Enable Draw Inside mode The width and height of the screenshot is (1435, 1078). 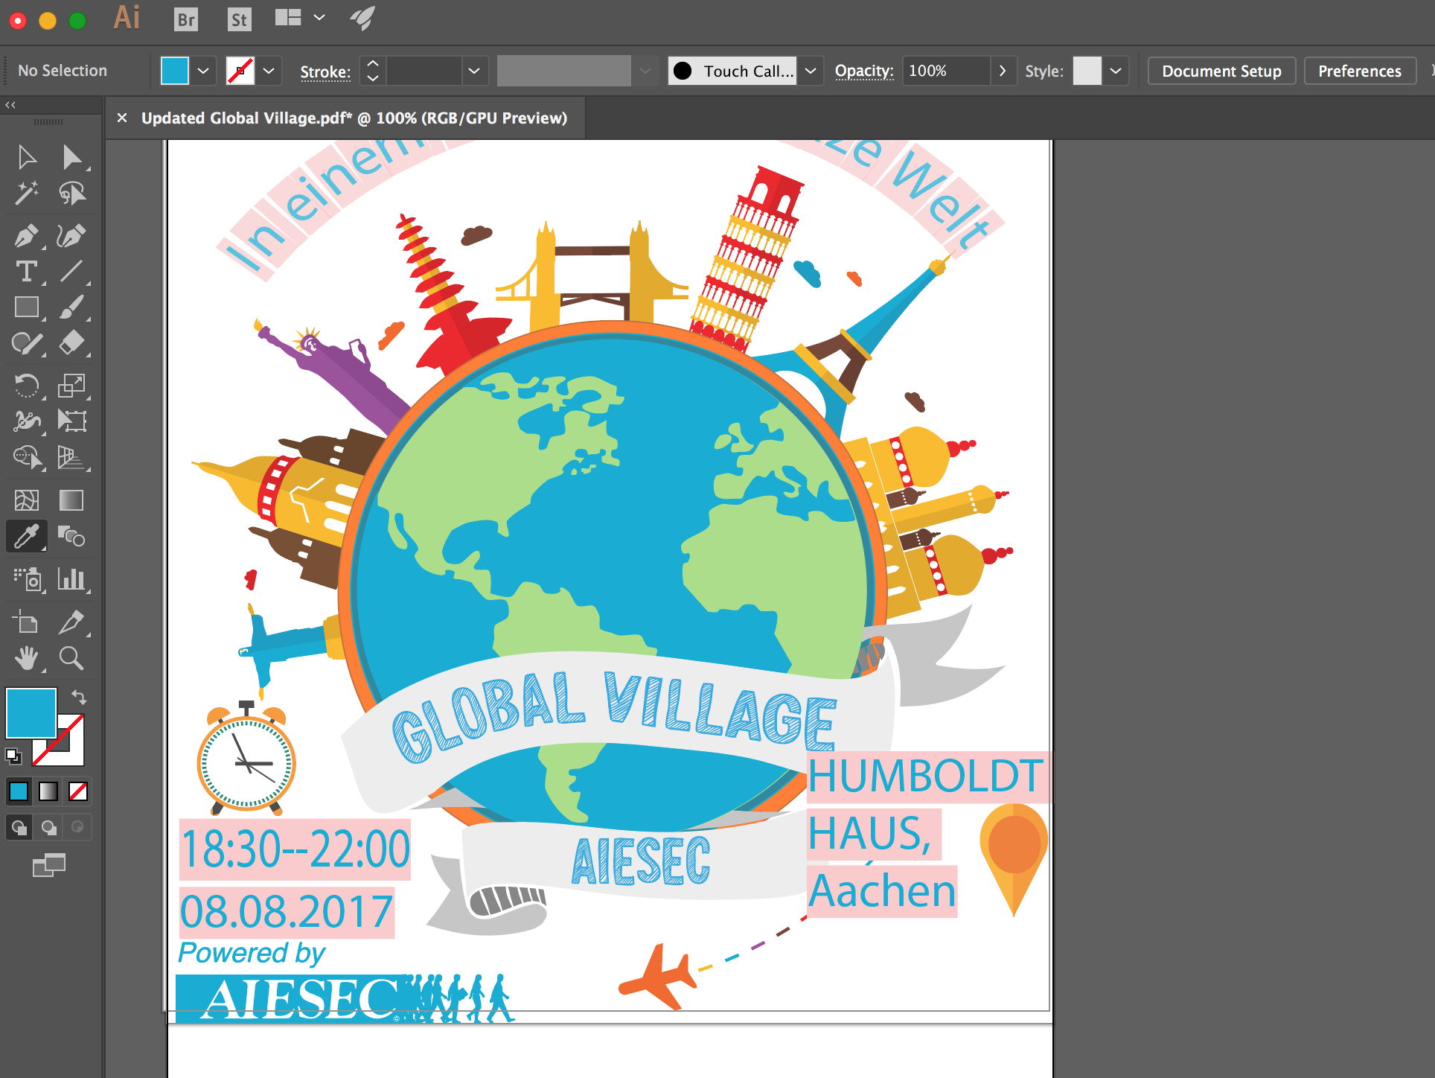coord(77,827)
